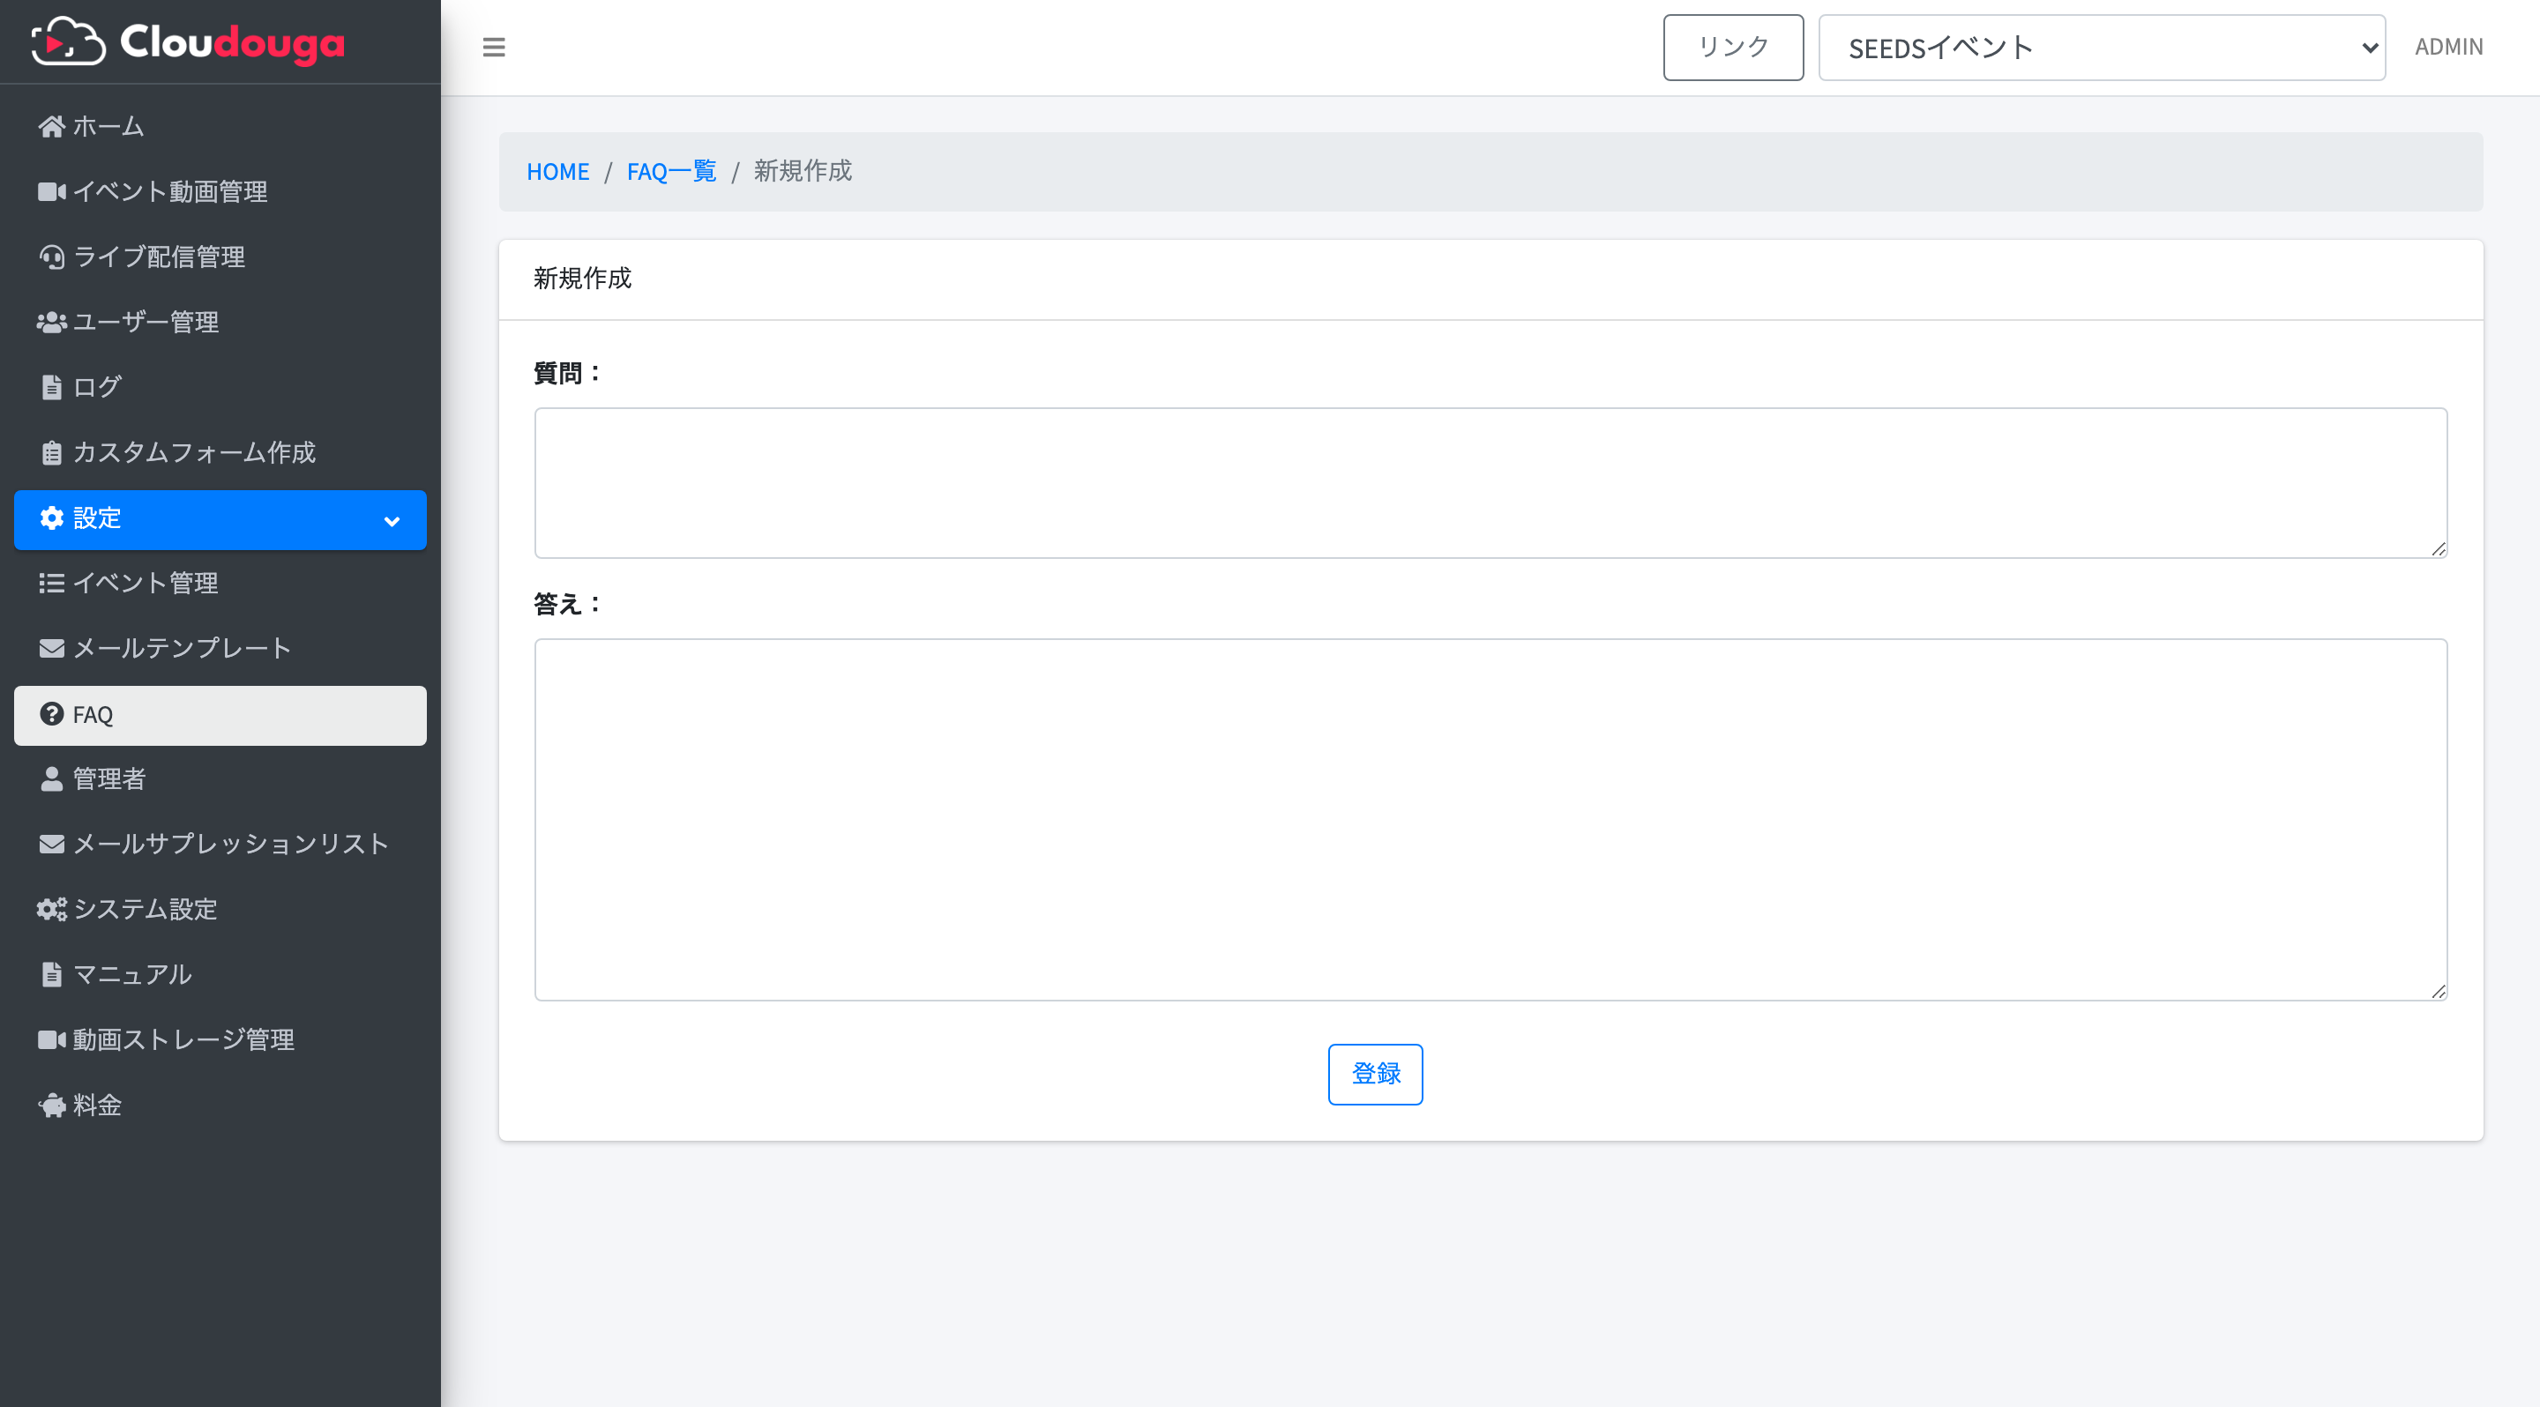
Task: Click the 答え： label
Action: click(x=567, y=604)
